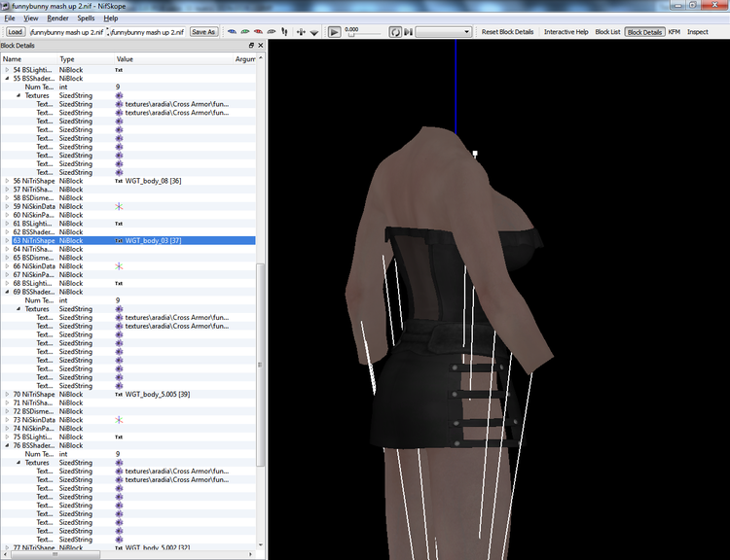730x560 pixels.
Task: Click the red view-direction icon
Action: coord(258,32)
